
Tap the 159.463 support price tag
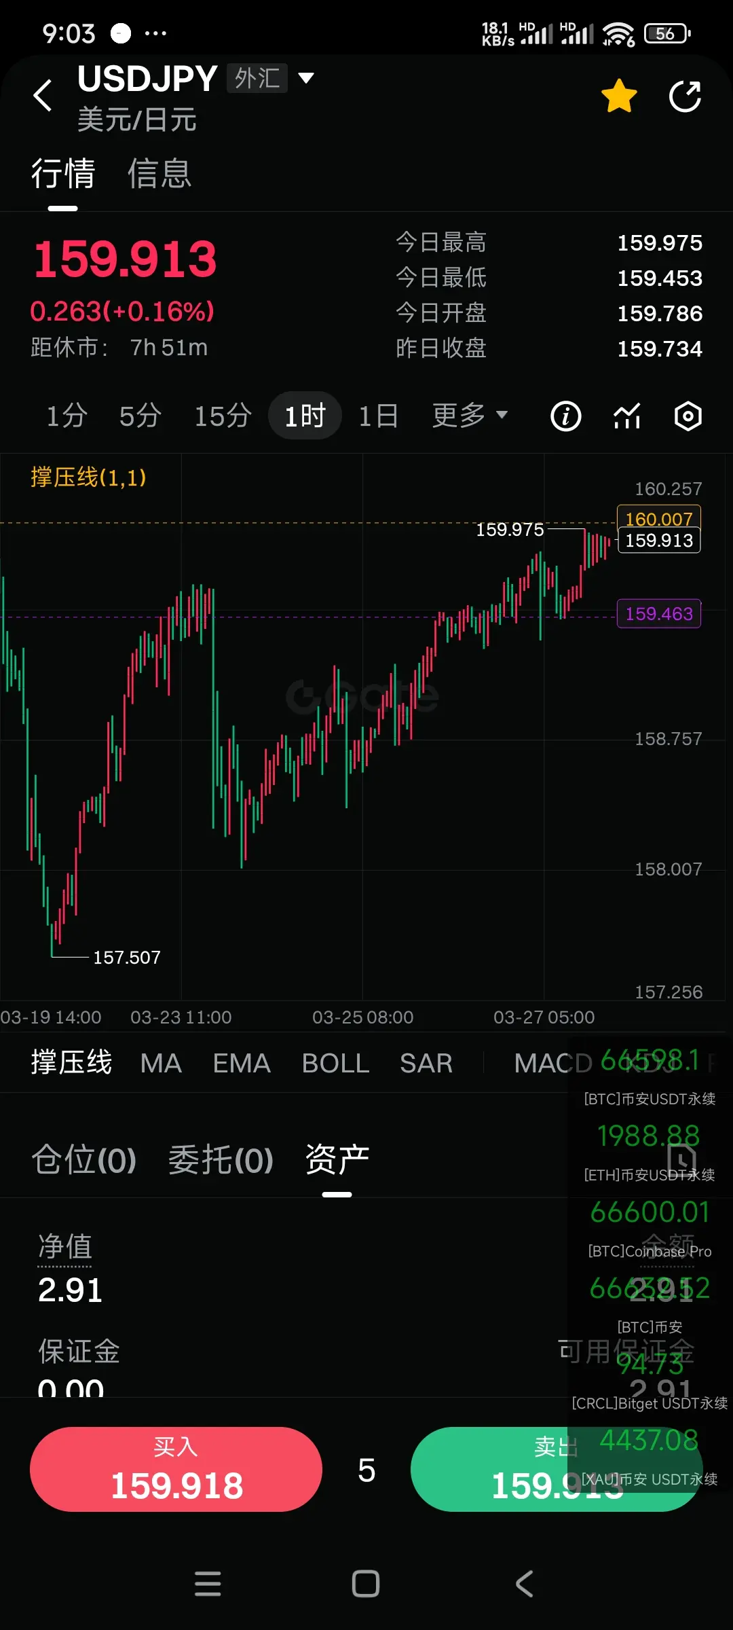coord(658,613)
